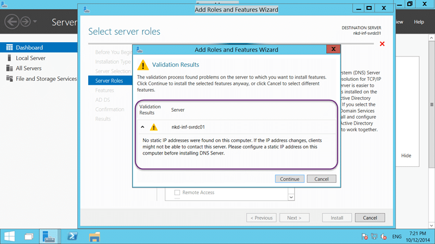Viewport: 435px width, 244px height.
Task: Click the Server Manager title bar icon
Action: [4, 4]
